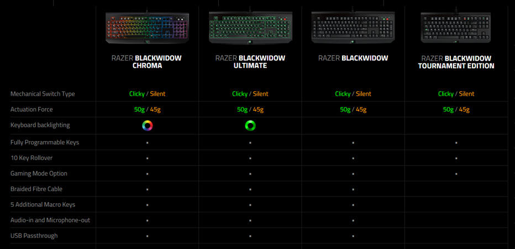
Task: Click the 45g value in the Chroma column
Action: (155, 110)
